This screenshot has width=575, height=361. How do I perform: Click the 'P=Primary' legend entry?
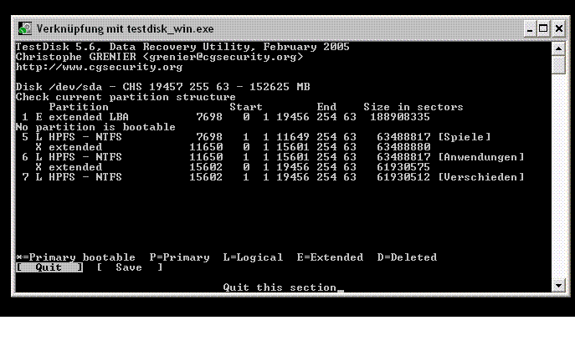(x=179, y=257)
